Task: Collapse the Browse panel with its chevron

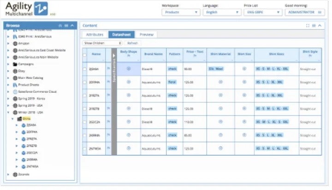Action: click(73, 25)
